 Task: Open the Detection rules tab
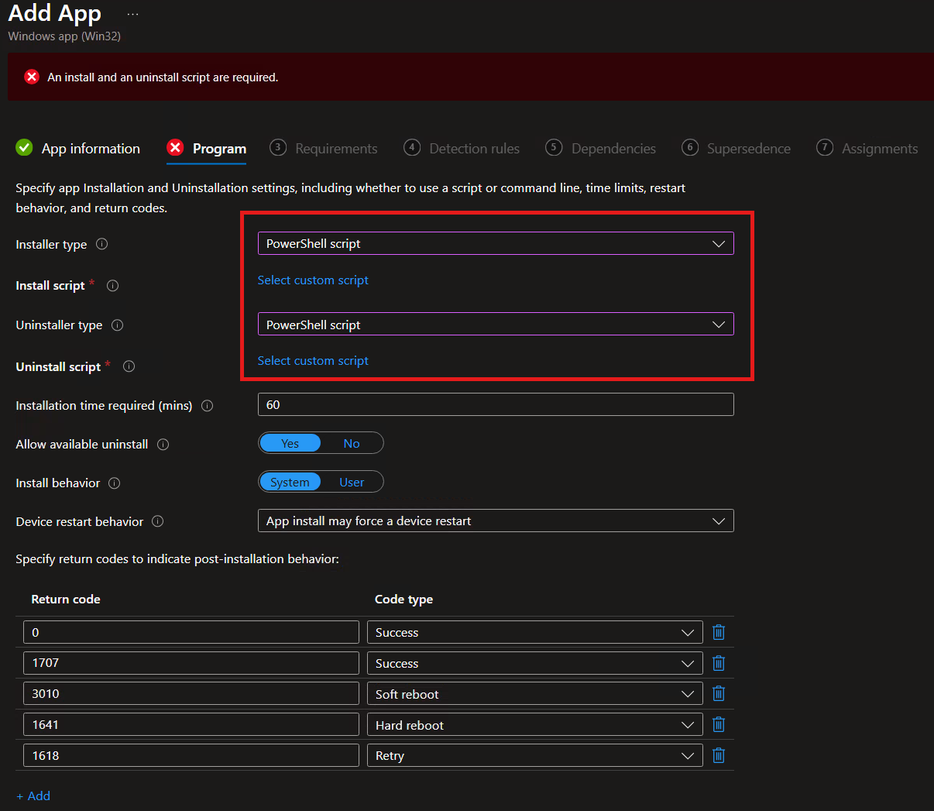pos(474,148)
